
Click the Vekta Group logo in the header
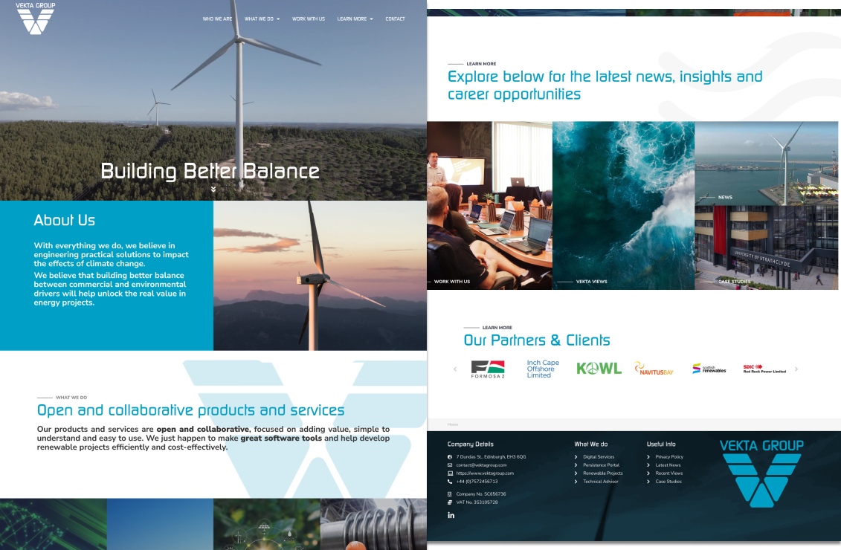pos(34,18)
